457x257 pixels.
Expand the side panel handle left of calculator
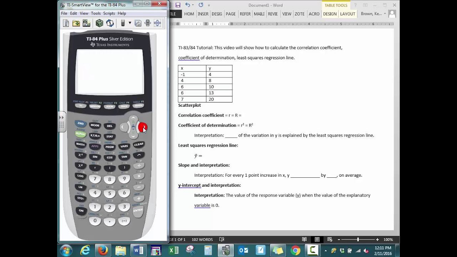point(61,122)
